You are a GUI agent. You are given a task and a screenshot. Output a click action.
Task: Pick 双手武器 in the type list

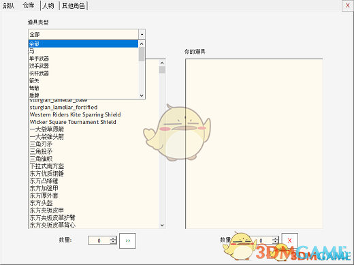(83, 66)
